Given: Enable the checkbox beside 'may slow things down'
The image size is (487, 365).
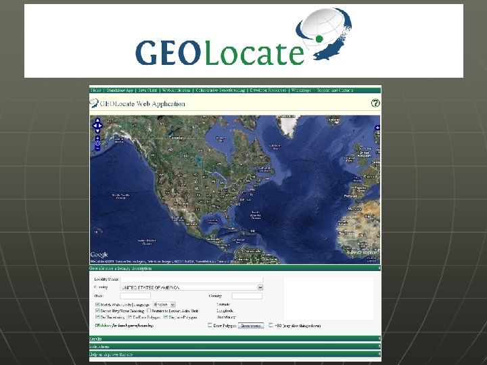Looking at the screenshot, I should (x=271, y=325).
